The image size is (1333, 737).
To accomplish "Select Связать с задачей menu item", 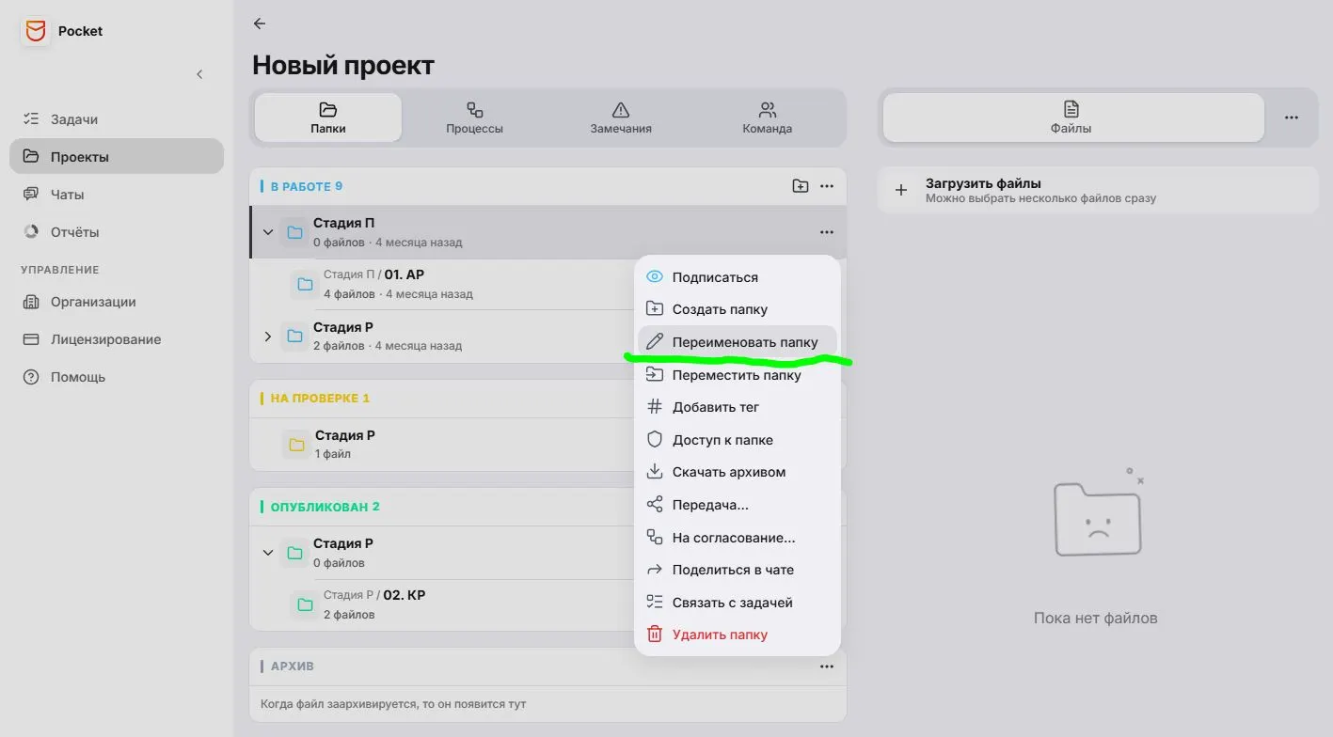I will [738, 603].
